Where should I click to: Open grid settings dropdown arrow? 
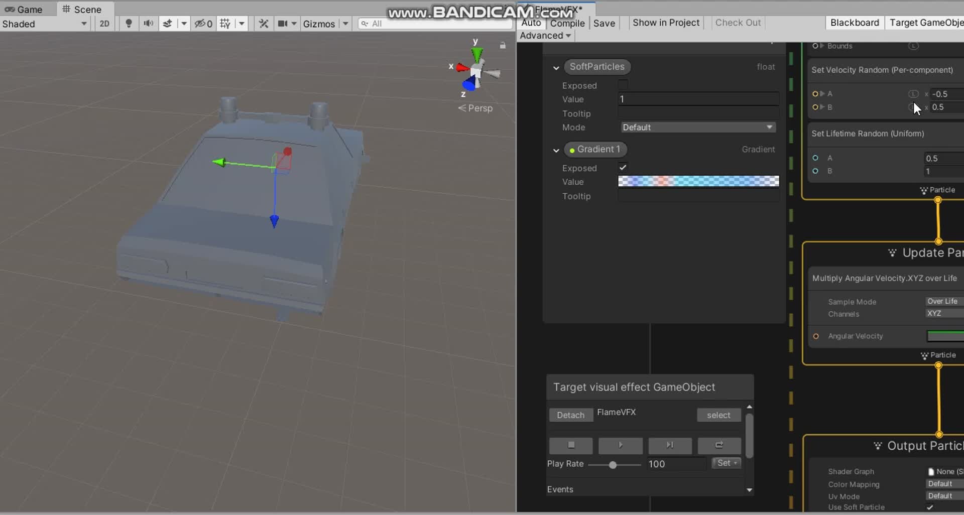(x=242, y=24)
